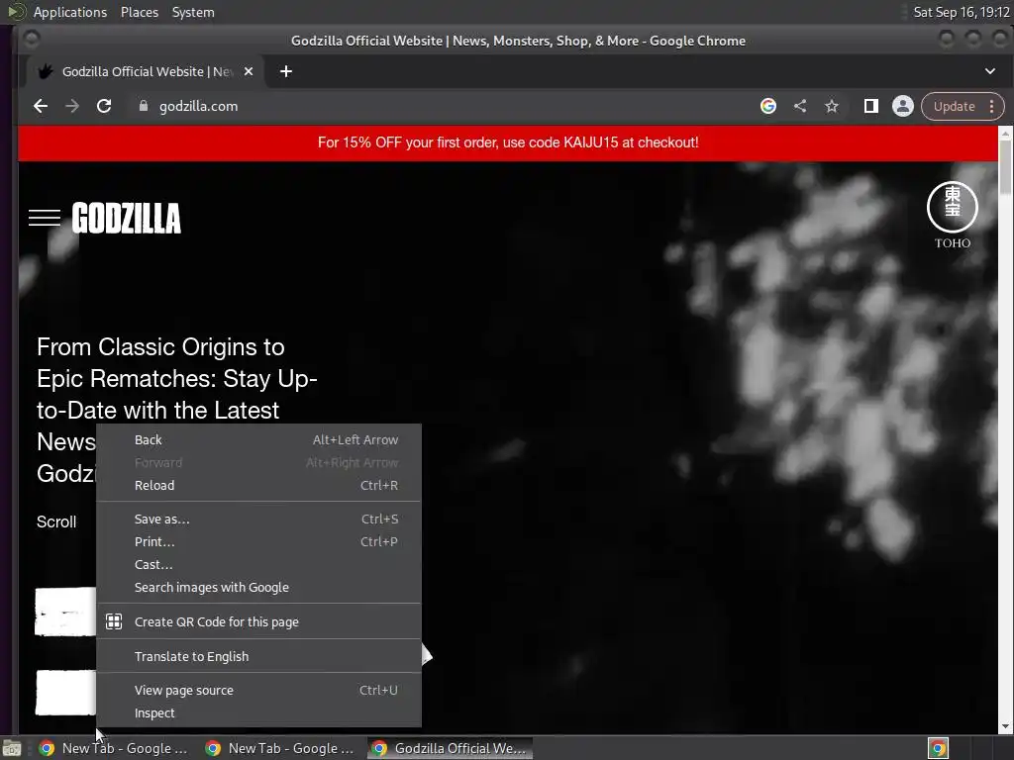Open the Google icon in the address bar
The width and height of the screenshot is (1014, 760).
(x=768, y=106)
